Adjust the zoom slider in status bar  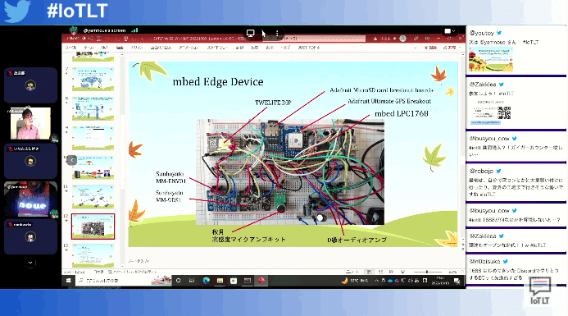coord(428,272)
